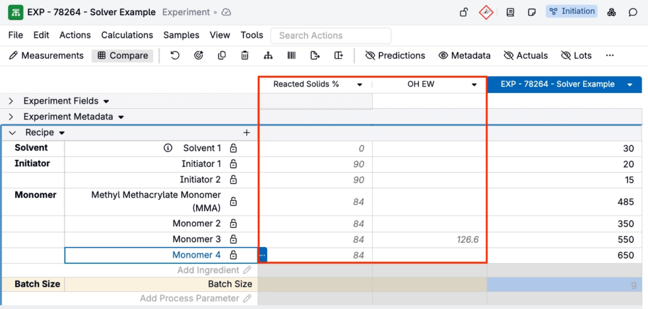Open the sticky note icon
Image resolution: width=648 pixels, height=309 pixels.
532,13
